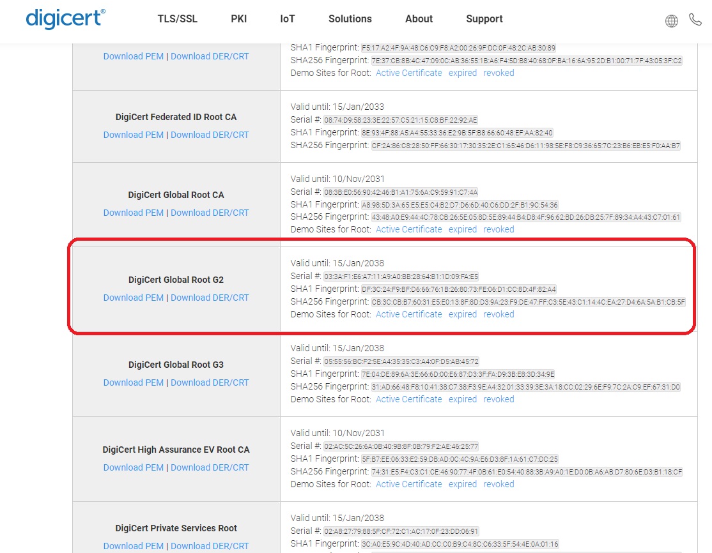Select the High Assurance EV Root serial number

coord(401,446)
